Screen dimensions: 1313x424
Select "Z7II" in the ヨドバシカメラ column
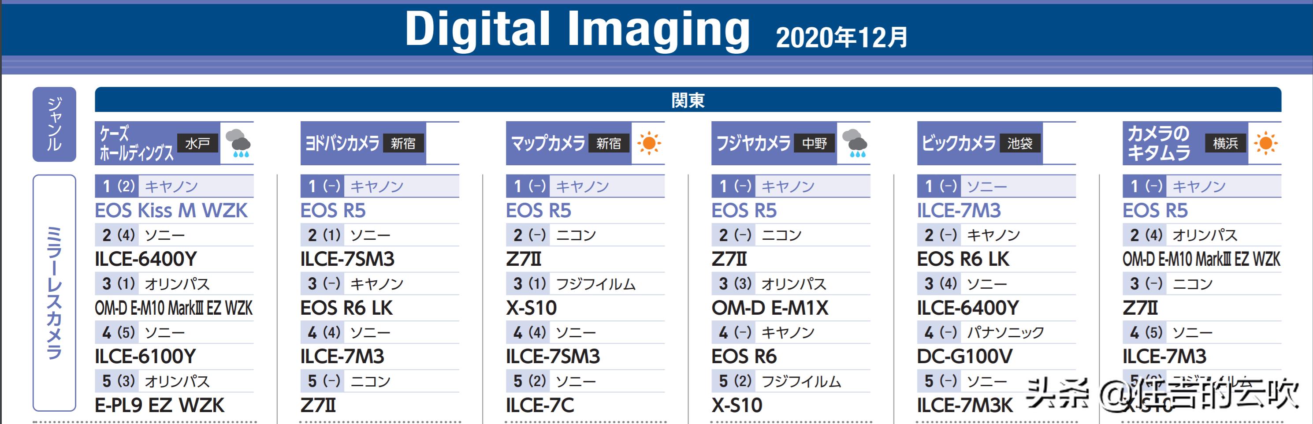pyautogui.click(x=319, y=405)
